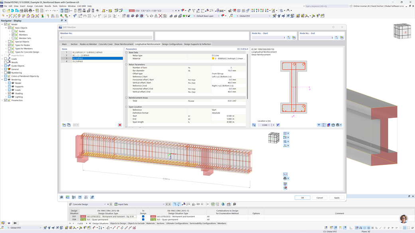Click the filter icon below section preview
This screenshot has width=415, height=233.
tap(319, 125)
